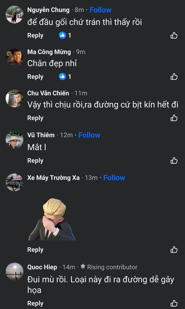Like Chu Văn Chiến's comment
185x309 pixels.
pyautogui.click(x=174, y=118)
